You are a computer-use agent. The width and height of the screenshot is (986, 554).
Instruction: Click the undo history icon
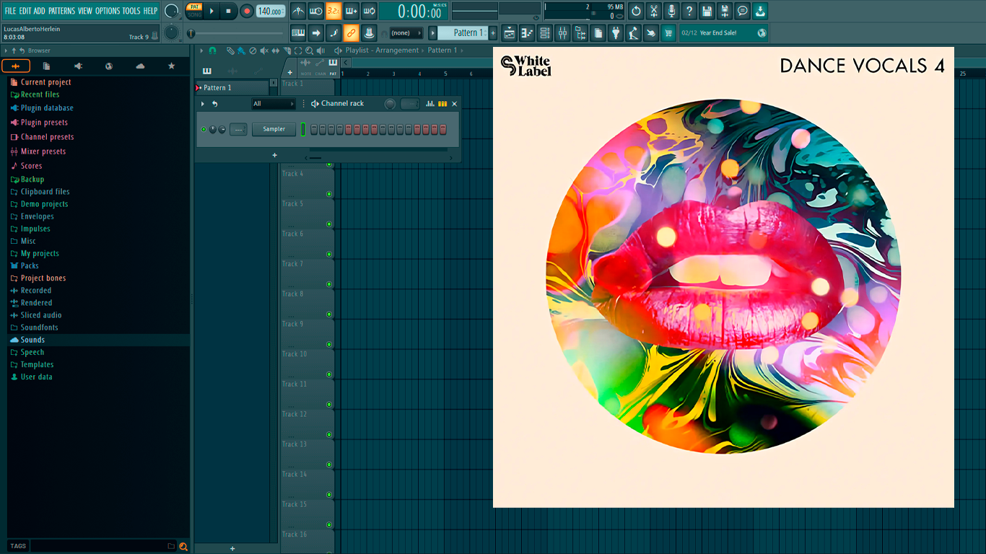point(636,11)
